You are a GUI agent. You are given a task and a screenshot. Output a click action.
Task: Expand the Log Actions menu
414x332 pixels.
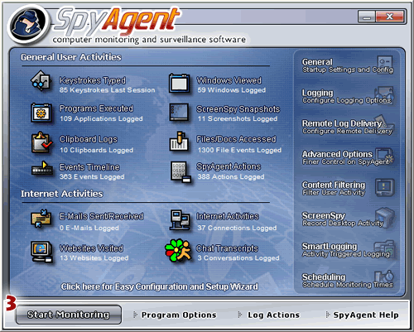269,315
